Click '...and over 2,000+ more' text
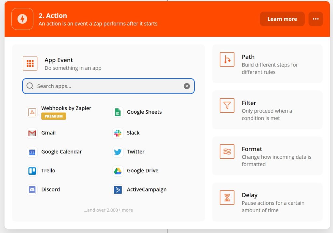Viewport: 333px width, 233px height. click(x=108, y=210)
